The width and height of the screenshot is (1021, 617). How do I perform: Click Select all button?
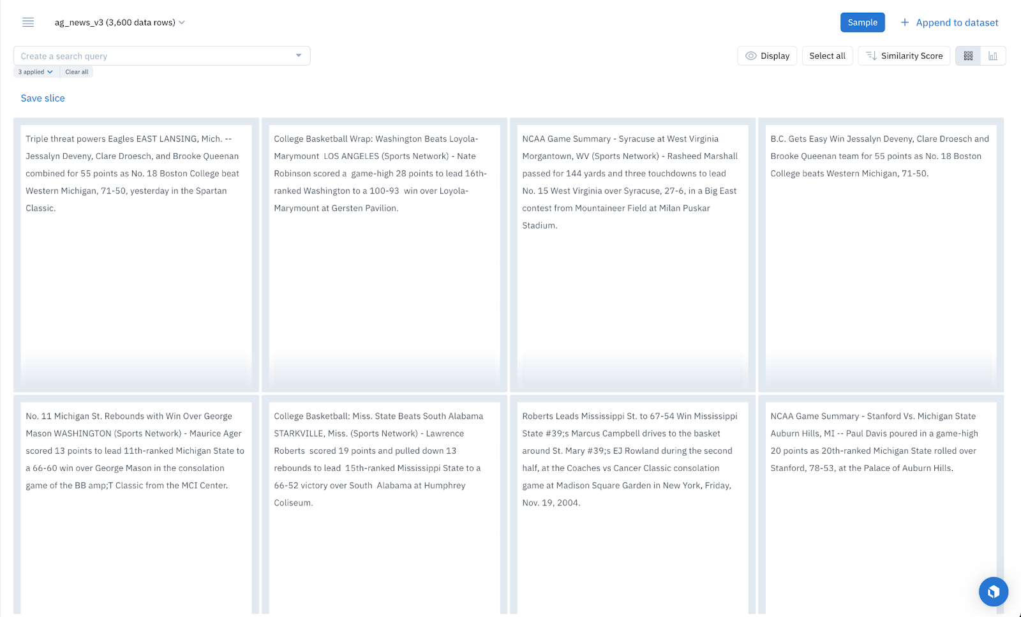click(x=827, y=56)
